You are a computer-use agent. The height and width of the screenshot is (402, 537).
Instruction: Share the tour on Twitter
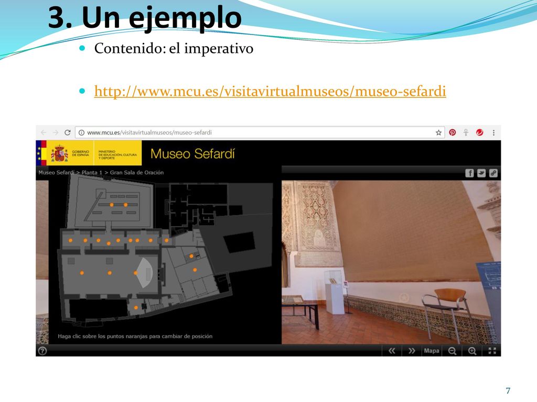point(481,173)
